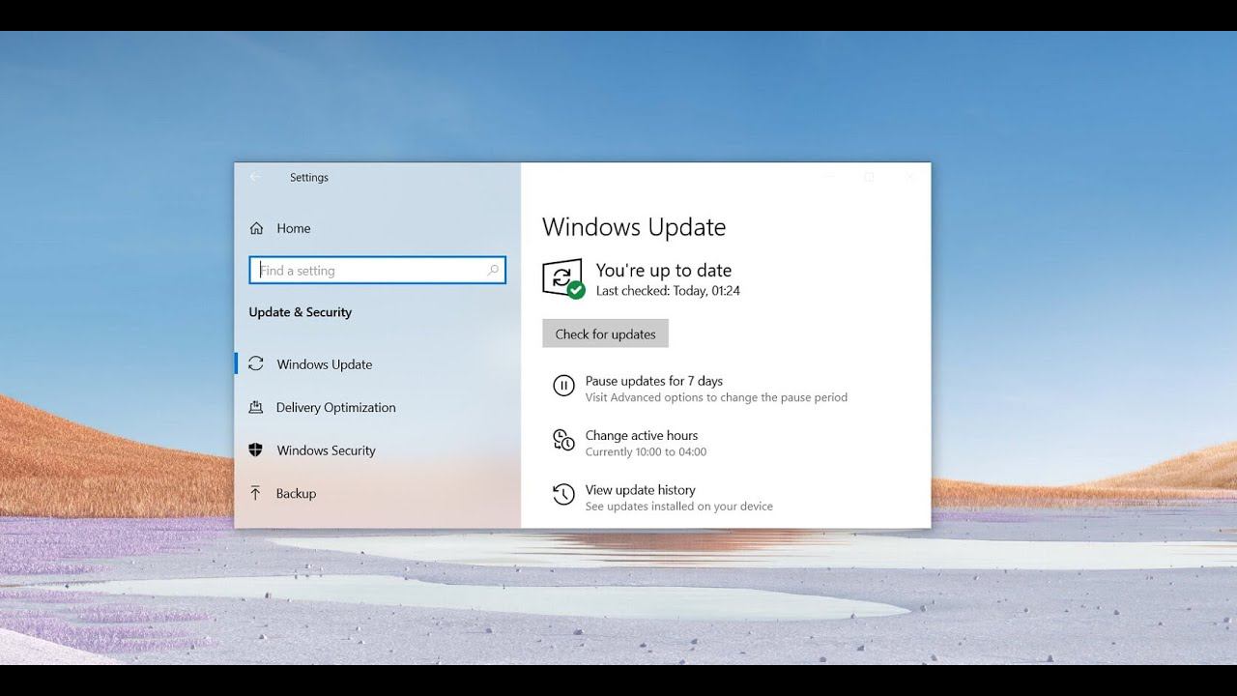Click the "You're up to date" status text
Image resolution: width=1237 pixels, height=696 pixels.
tap(664, 271)
